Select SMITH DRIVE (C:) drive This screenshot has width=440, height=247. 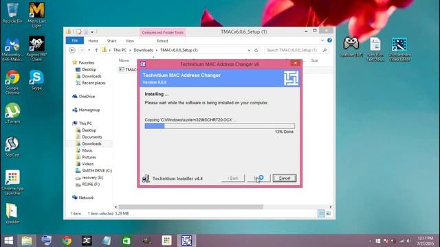coord(97,171)
